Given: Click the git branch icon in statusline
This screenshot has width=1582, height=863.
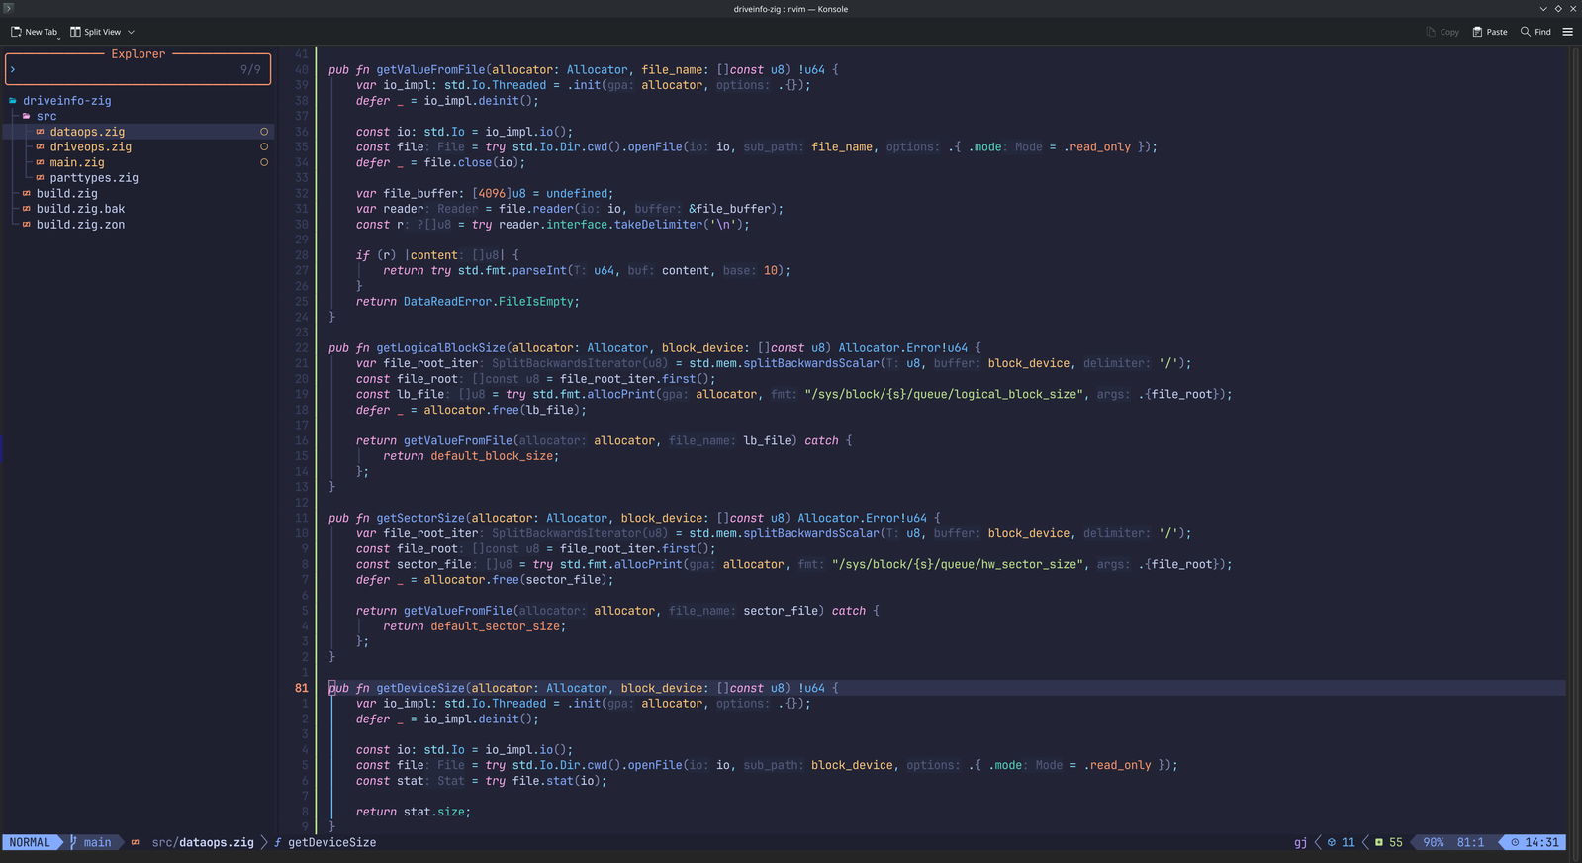Looking at the screenshot, I should pos(73,843).
